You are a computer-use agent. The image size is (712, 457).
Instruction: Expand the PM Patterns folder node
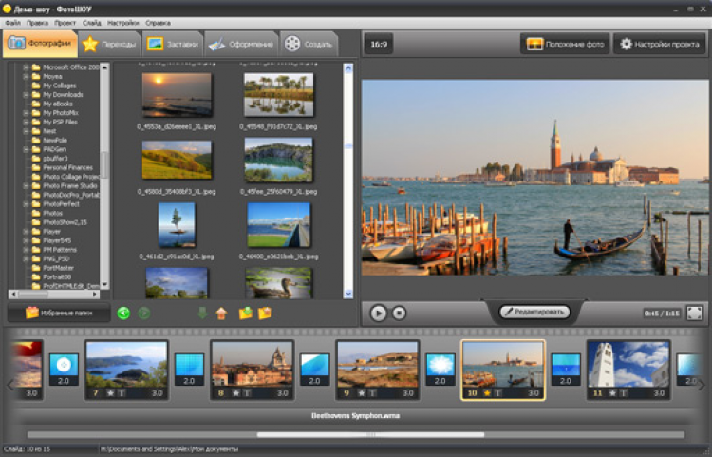coord(26,249)
